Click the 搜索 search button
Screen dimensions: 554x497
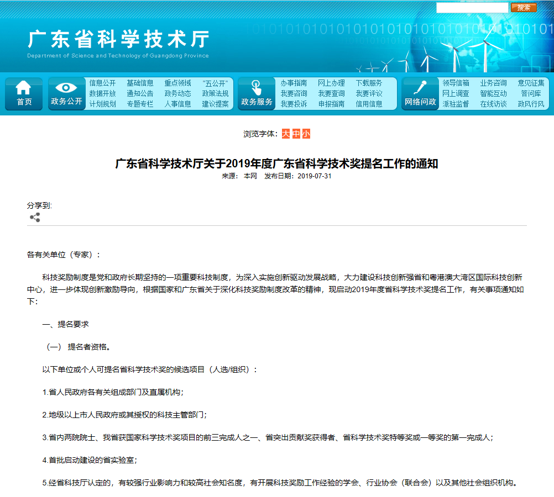pyautogui.click(x=524, y=7)
